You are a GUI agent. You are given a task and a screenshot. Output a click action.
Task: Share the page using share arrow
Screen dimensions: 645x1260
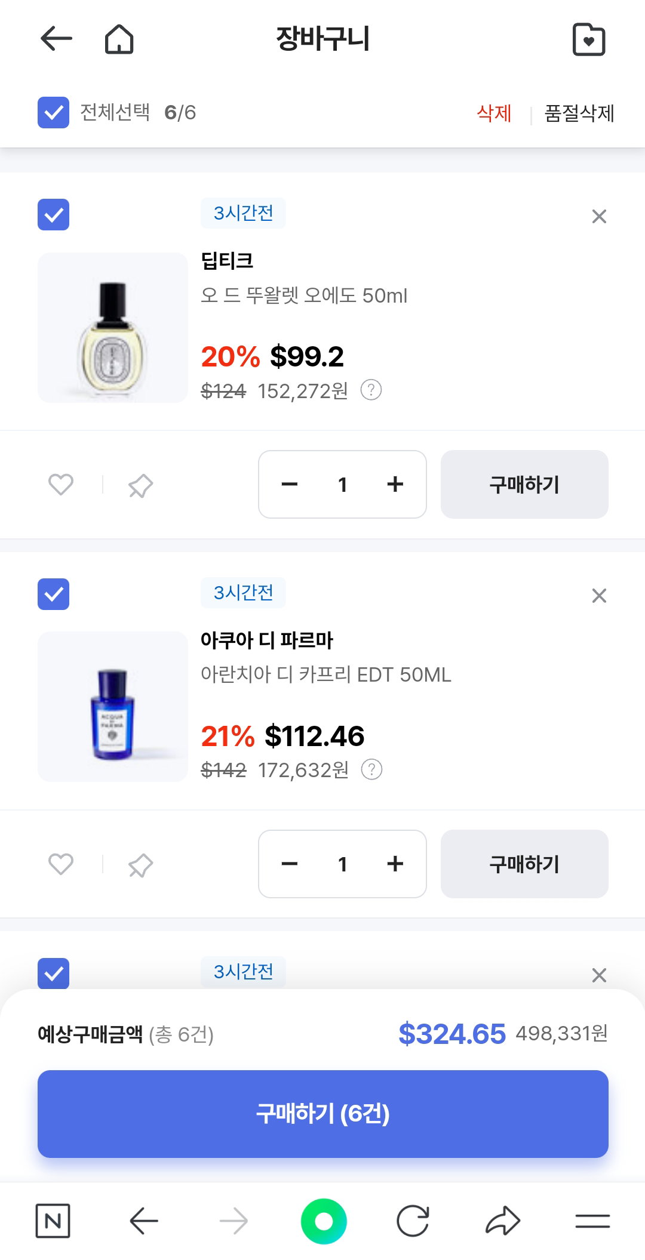(x=503, y=1221)
